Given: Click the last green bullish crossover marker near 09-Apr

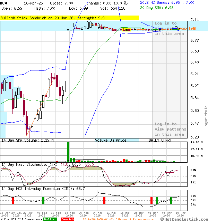Looking at the screenshot, I should (171, 200).
